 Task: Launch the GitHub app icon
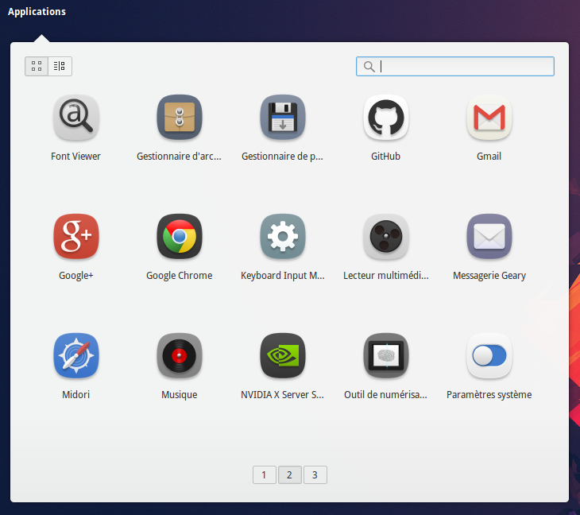pyautogui.click(x=386, y=118)
